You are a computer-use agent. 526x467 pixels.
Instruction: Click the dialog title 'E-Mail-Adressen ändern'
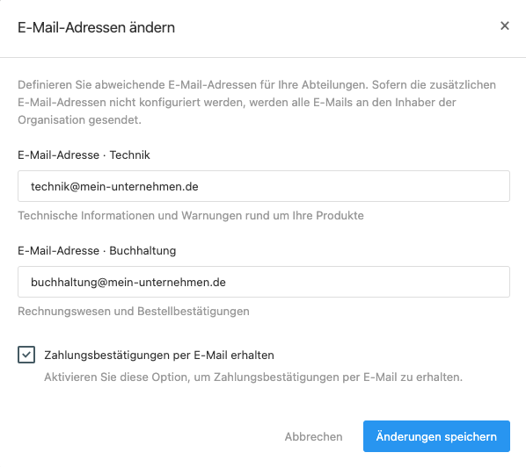[x=96, y=27]
